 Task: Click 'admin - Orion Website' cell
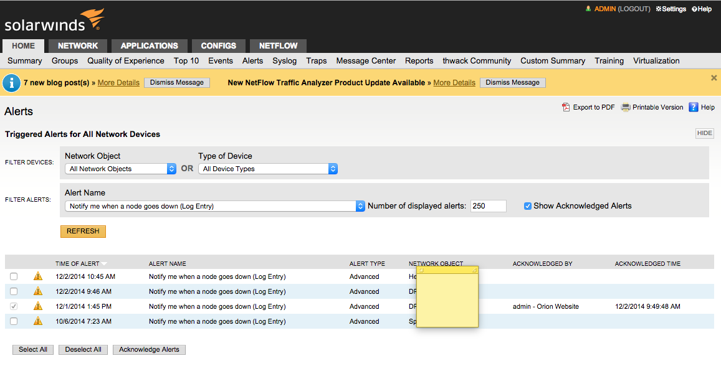[546, 306]
